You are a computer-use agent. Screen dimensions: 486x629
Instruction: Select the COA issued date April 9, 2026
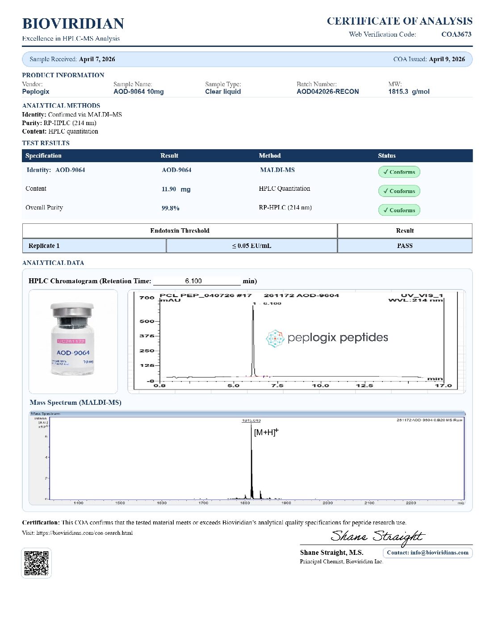(447, 59)
